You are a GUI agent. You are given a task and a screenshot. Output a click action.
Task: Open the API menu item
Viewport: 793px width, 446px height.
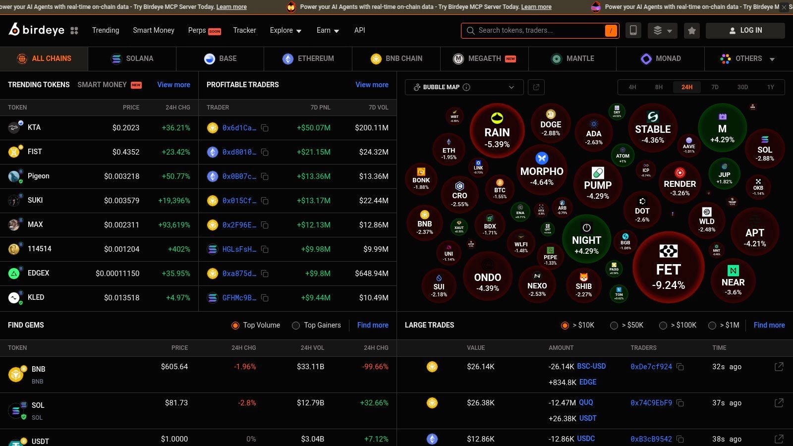360,30
